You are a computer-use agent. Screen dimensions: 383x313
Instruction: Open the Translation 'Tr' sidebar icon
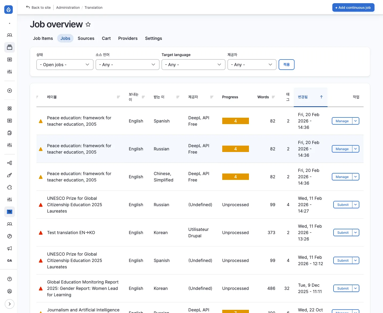point(10,212)
